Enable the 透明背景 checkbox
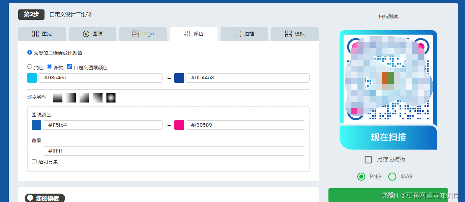Screen dimensions: 465x202 point(34,162)
